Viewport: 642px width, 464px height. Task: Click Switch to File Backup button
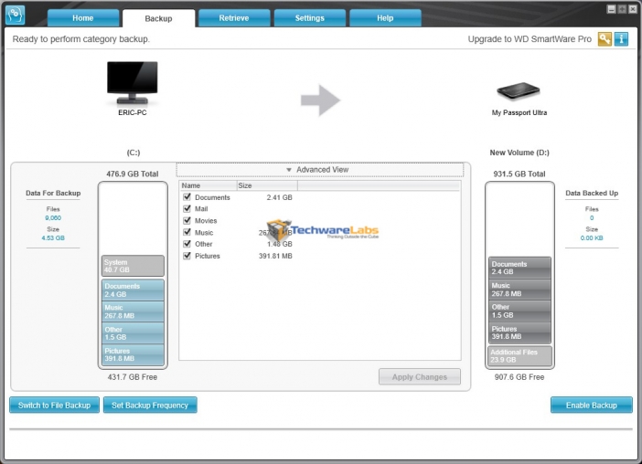coord(55,406)
